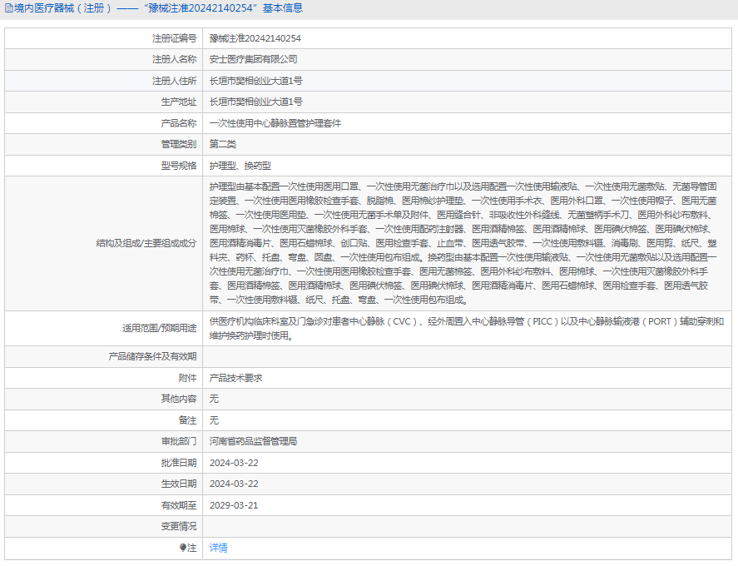This screenshot has width=738, height=566.
Task: Click model spec value 护理型、换药型
Action: 240,166
